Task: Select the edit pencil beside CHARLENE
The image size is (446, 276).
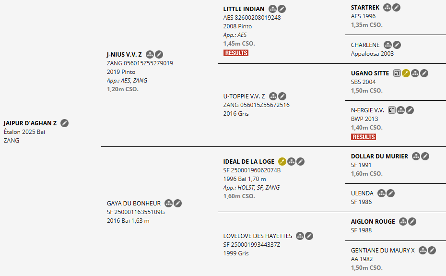Action: (397, 45)
